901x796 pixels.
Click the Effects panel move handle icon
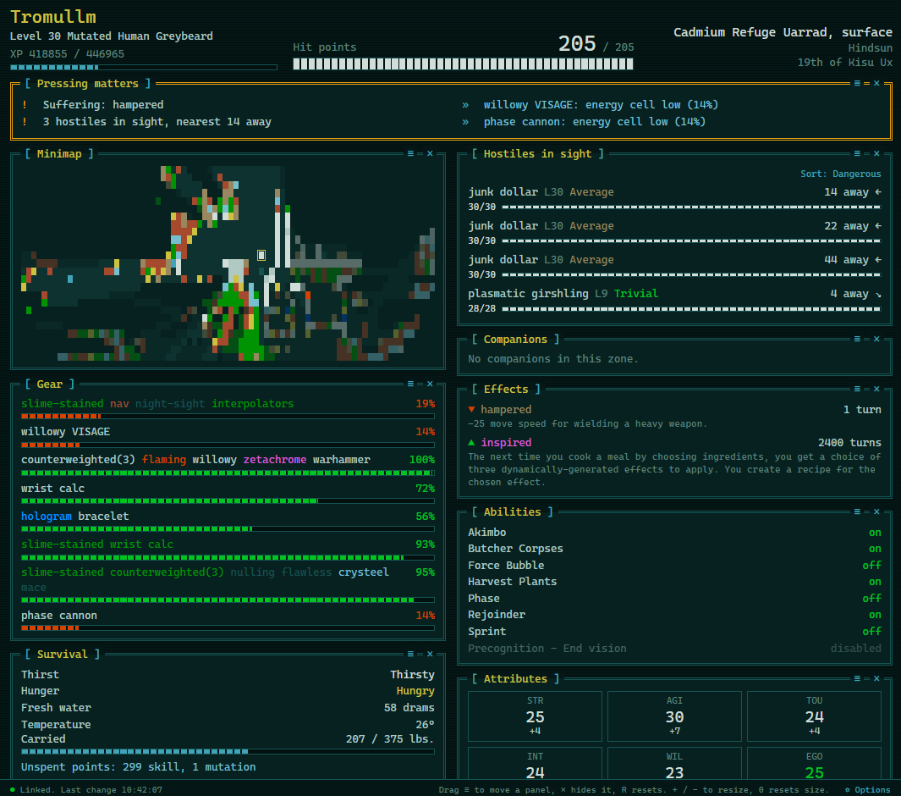coord(857,389)
